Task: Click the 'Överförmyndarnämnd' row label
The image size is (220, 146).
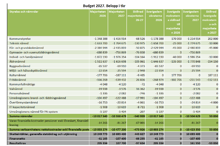Action: pyautogui.click(x=24, y=103)
